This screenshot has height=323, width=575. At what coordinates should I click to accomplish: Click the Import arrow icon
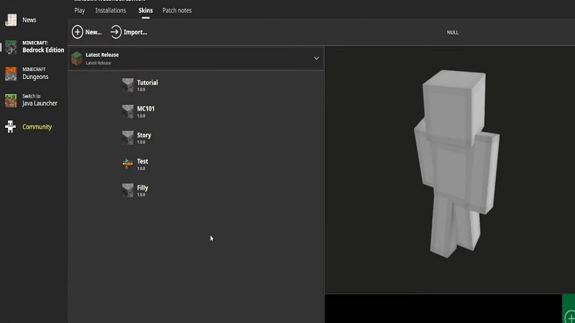(116, 32)
